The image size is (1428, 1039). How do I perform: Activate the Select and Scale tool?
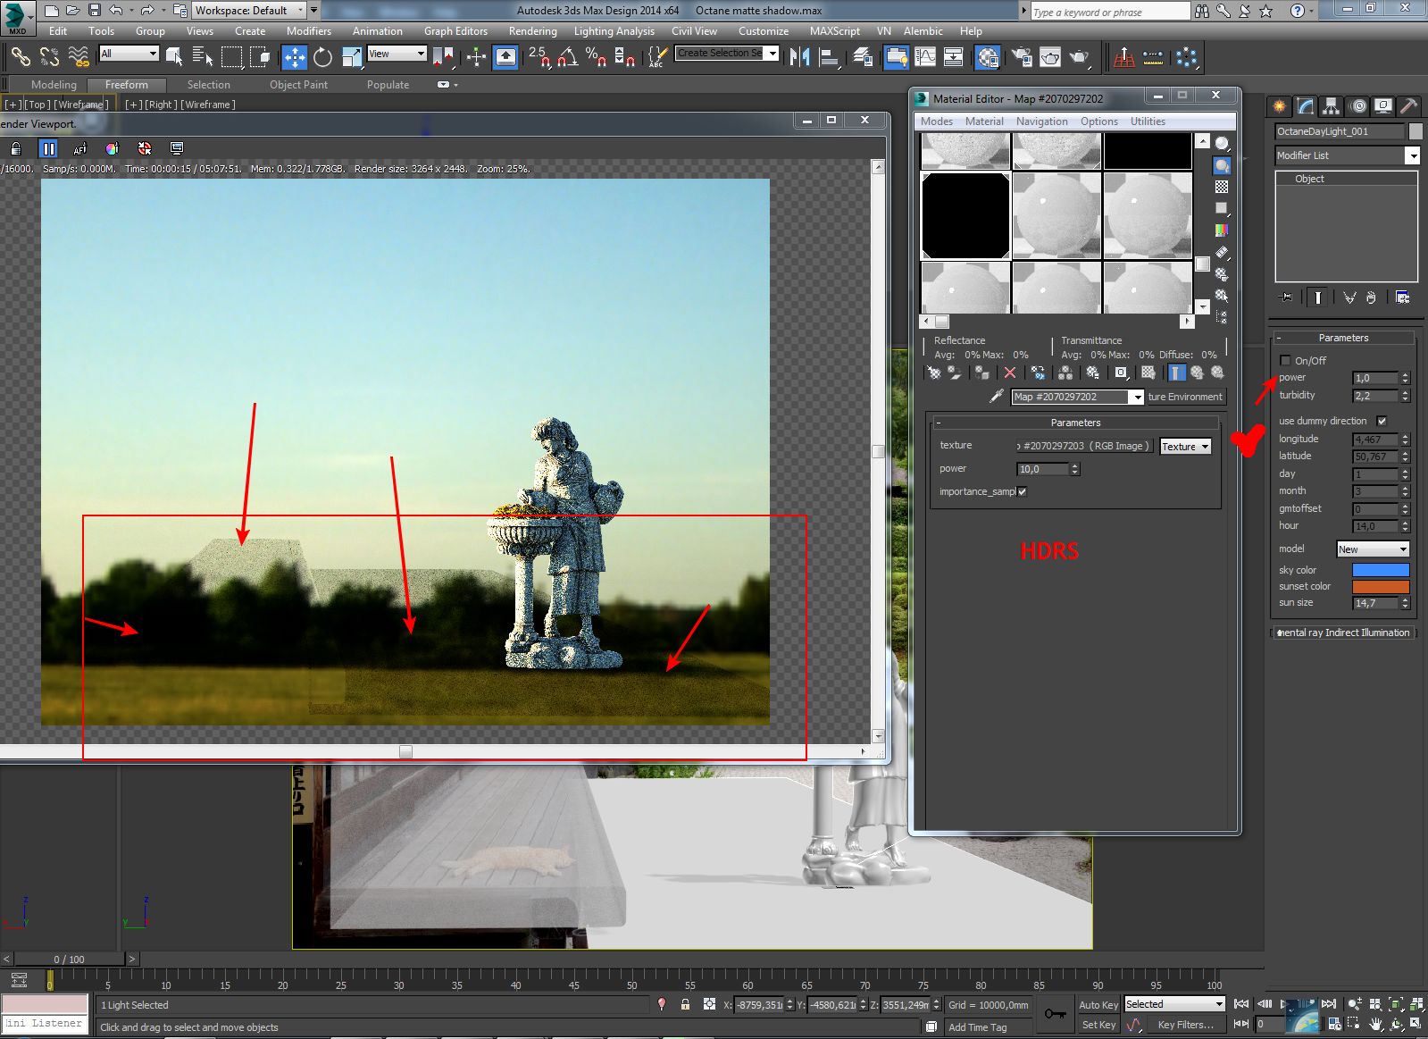point(352,57)
